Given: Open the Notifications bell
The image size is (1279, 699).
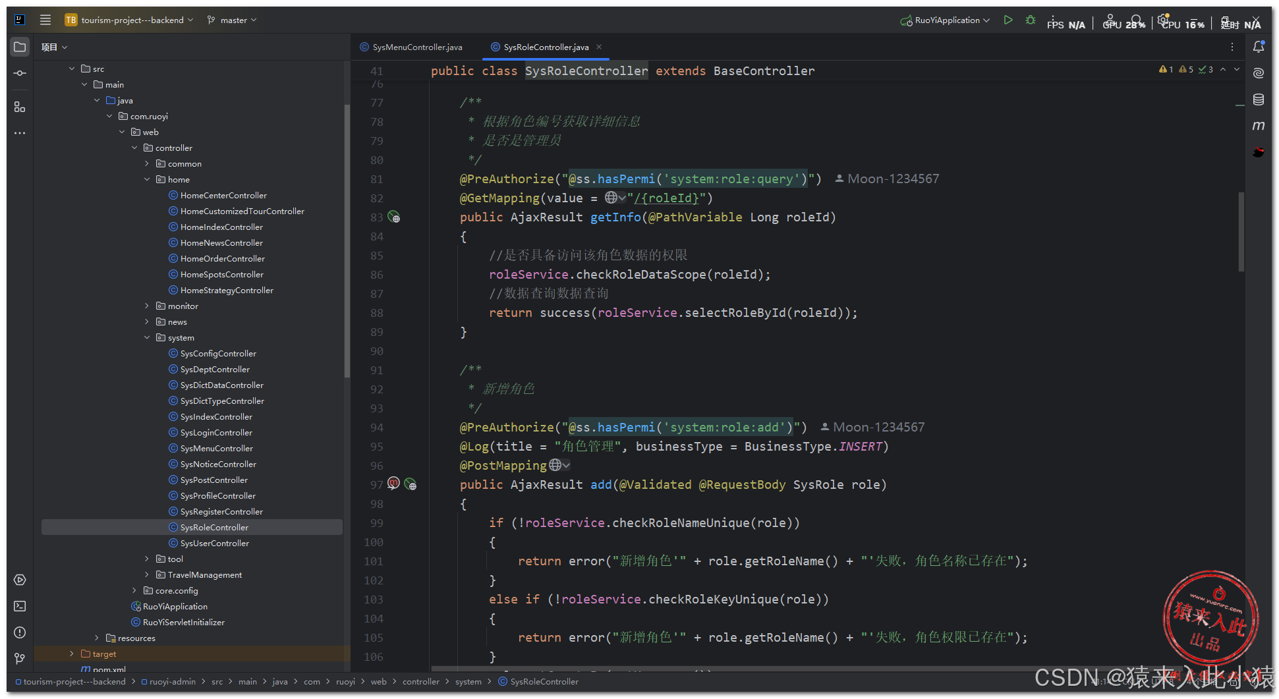Looking at the screenshot, I should click(1259, 47).
